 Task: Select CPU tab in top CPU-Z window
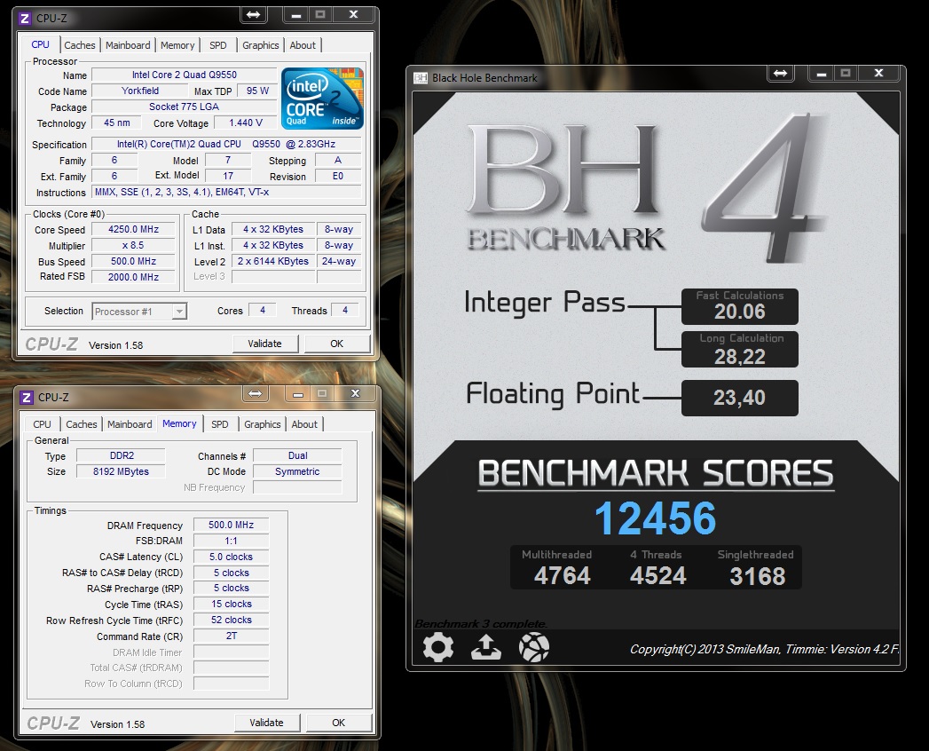tap(40, 44)
